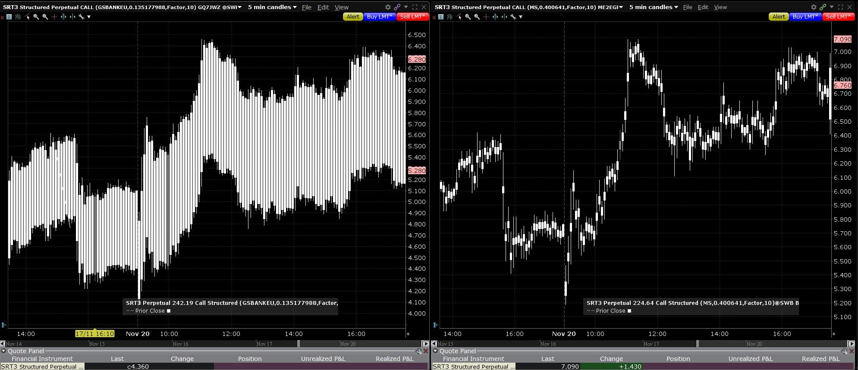Image resolution: width=858 pixels, height=370 pixels.
Task: Toggle the green chain link icon on right chart
Action: click(823, 7)
